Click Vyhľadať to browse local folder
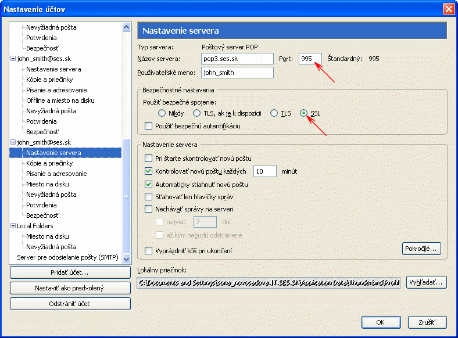 point(426,283)
